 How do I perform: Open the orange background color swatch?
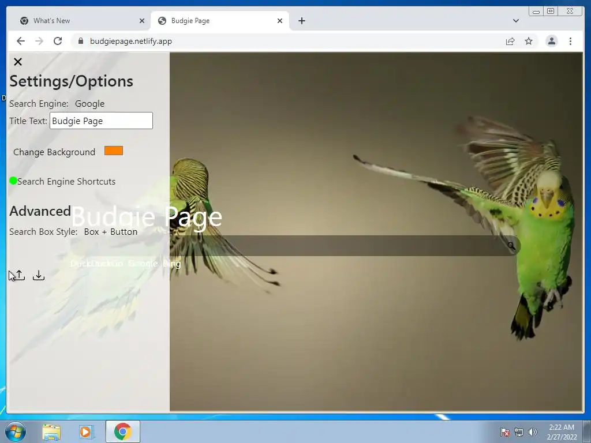pyautogui.click(x=114, y=151)
